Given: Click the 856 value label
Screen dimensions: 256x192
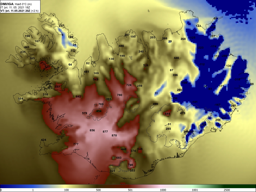Looking at the screenshot, I should [92, 130].
